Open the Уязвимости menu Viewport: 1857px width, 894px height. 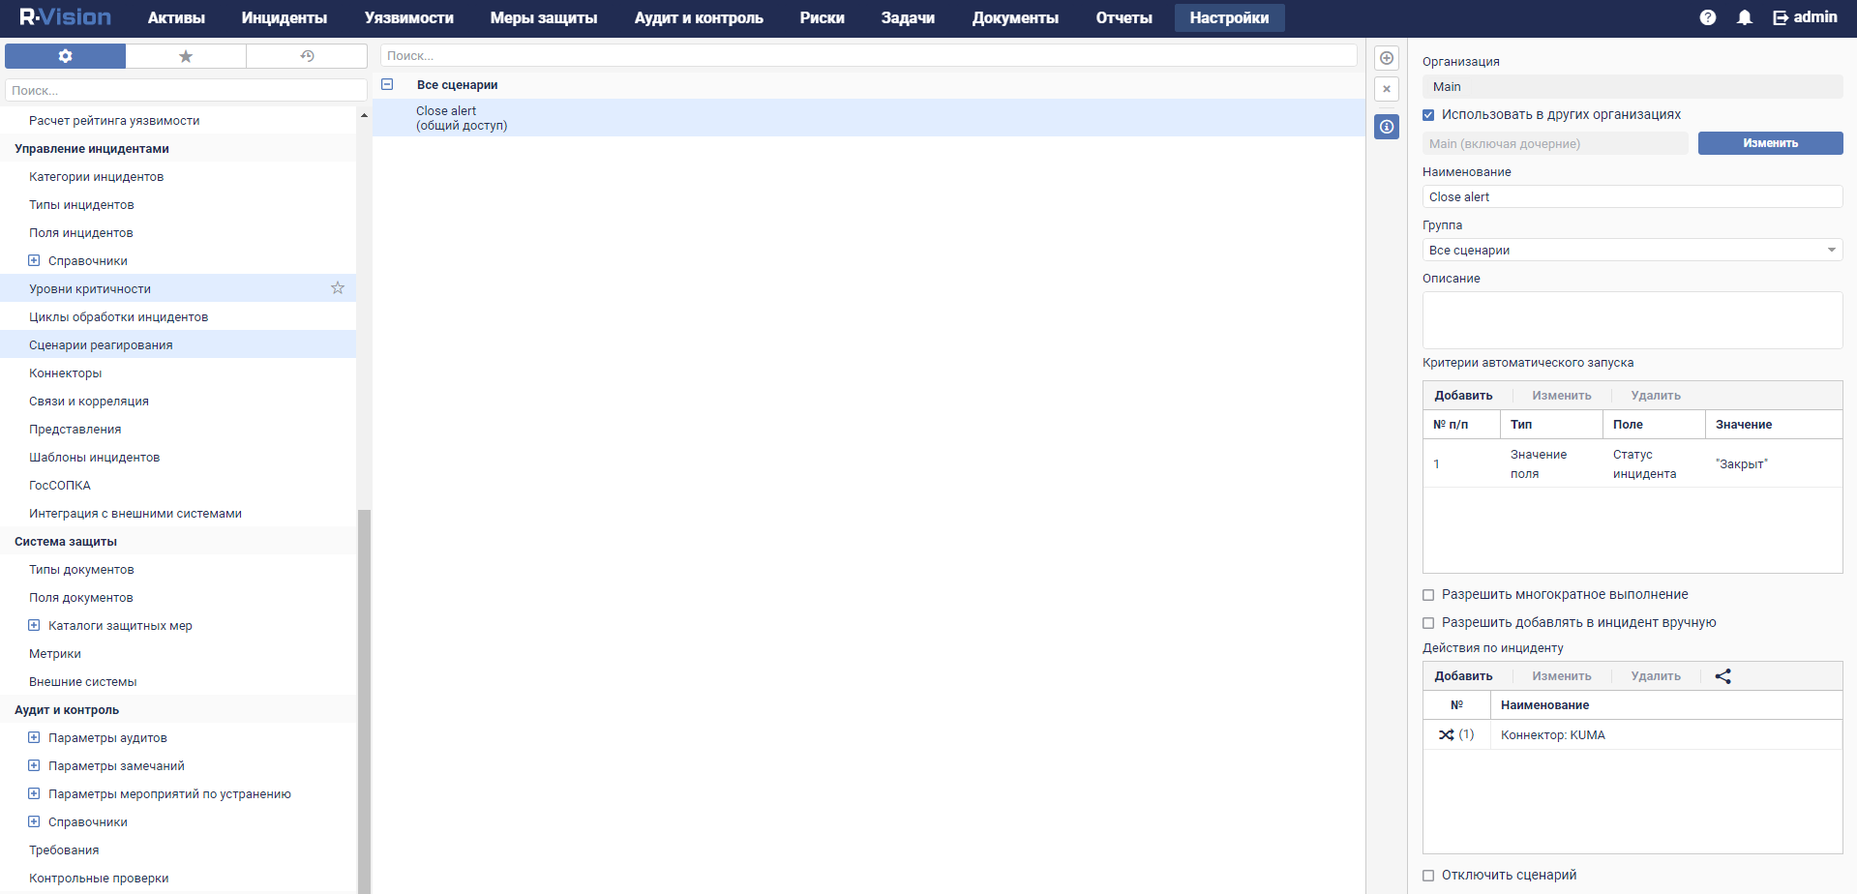click(409, 18)
